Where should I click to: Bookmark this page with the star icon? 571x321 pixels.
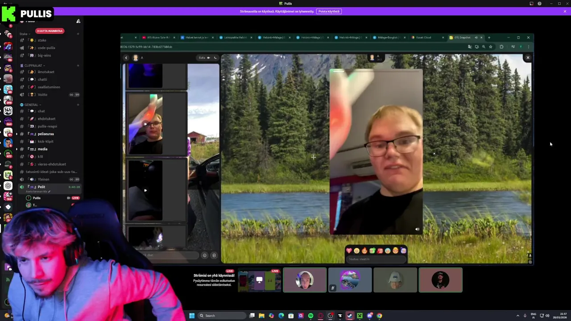pos(490,47)
